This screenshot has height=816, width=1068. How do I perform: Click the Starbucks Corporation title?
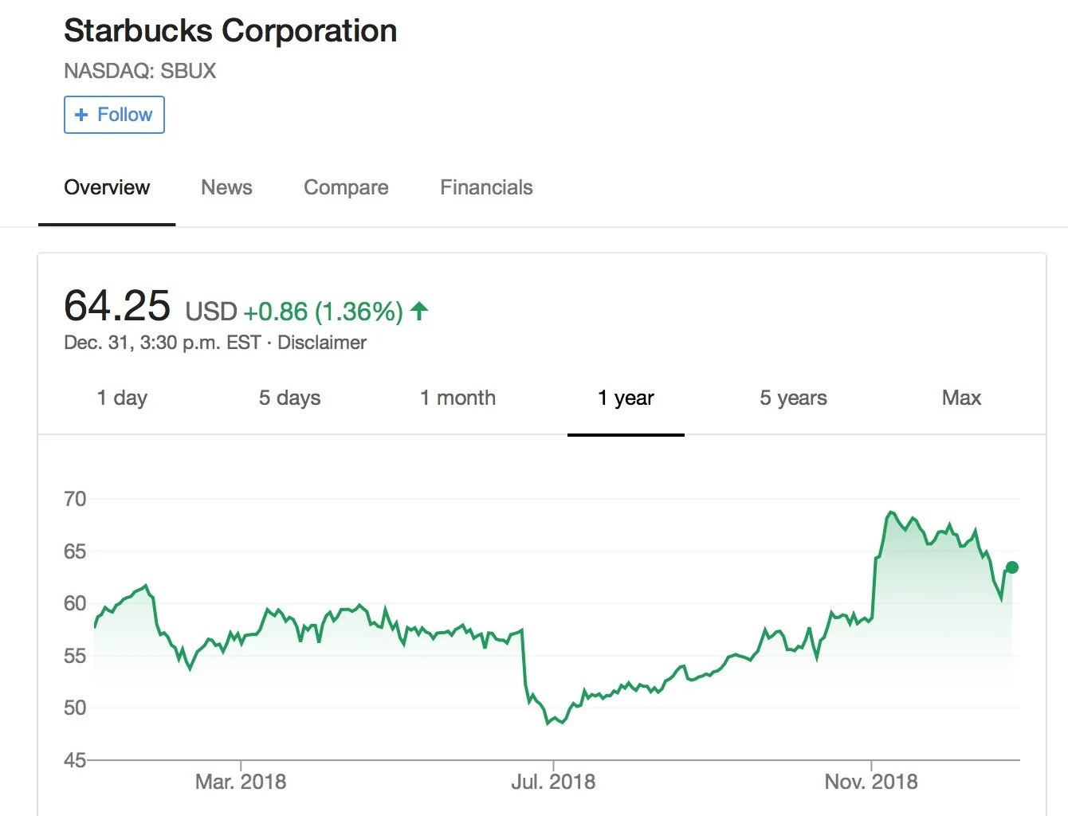230,31
